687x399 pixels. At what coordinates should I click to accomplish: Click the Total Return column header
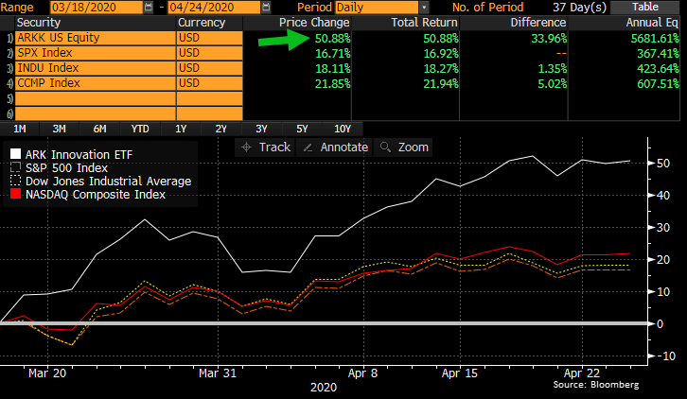pos(424,23)
